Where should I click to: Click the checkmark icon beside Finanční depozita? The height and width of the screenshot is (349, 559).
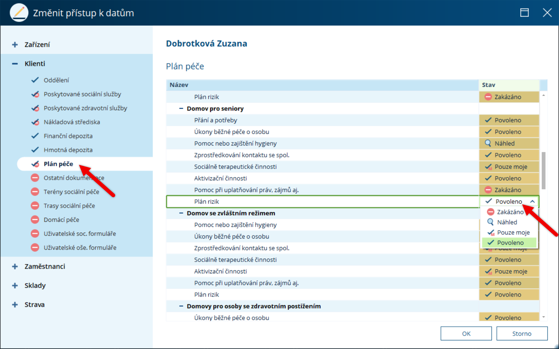click(35, 136)
